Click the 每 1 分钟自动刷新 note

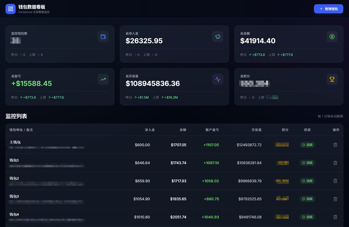point(330,116)
